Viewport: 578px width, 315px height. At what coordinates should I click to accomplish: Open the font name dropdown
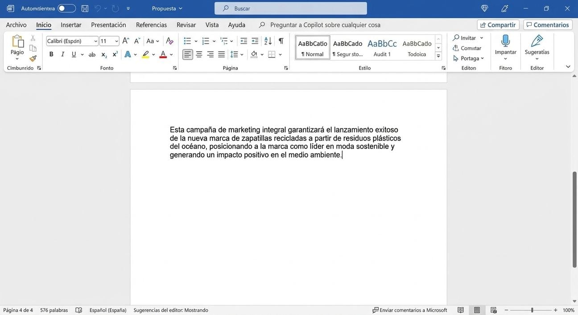coord(95,41)
